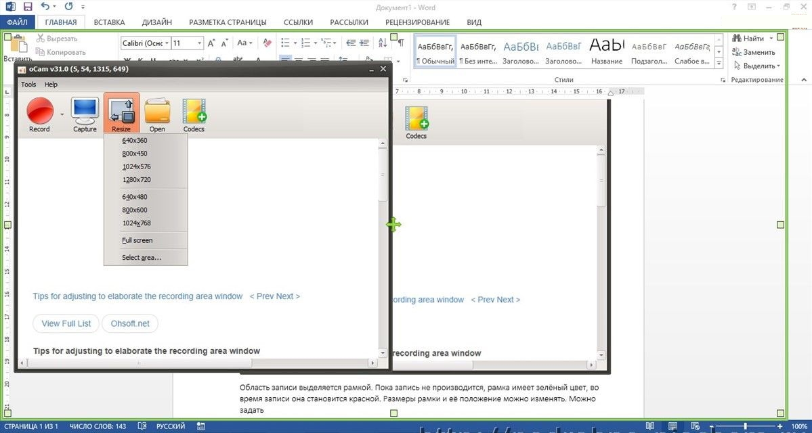Collapse the Word ribbon with the chevron

804,80
